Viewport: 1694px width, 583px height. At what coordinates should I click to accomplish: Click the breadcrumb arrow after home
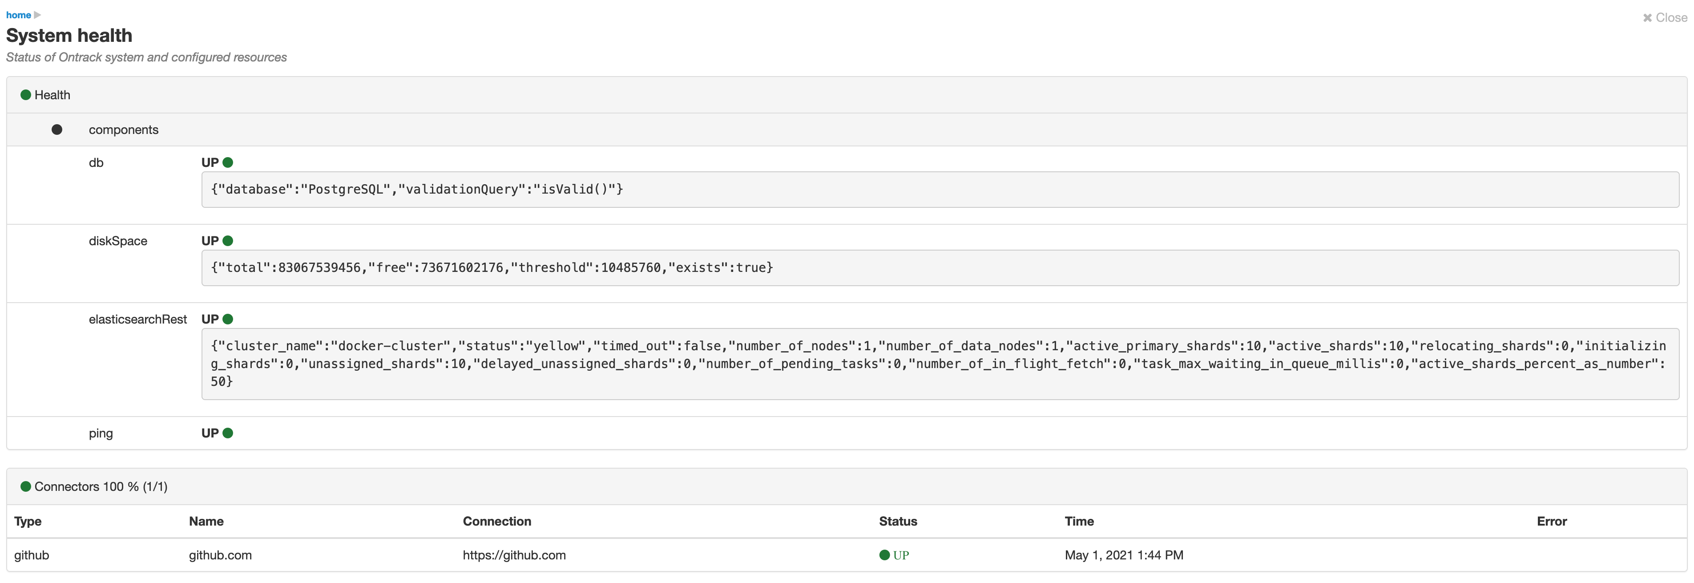point(37,15)
